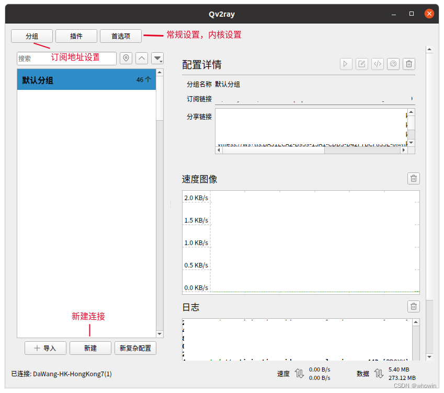The image size is (444, 393).
Task: Click the 导入 import button
Action: [45, 348]
